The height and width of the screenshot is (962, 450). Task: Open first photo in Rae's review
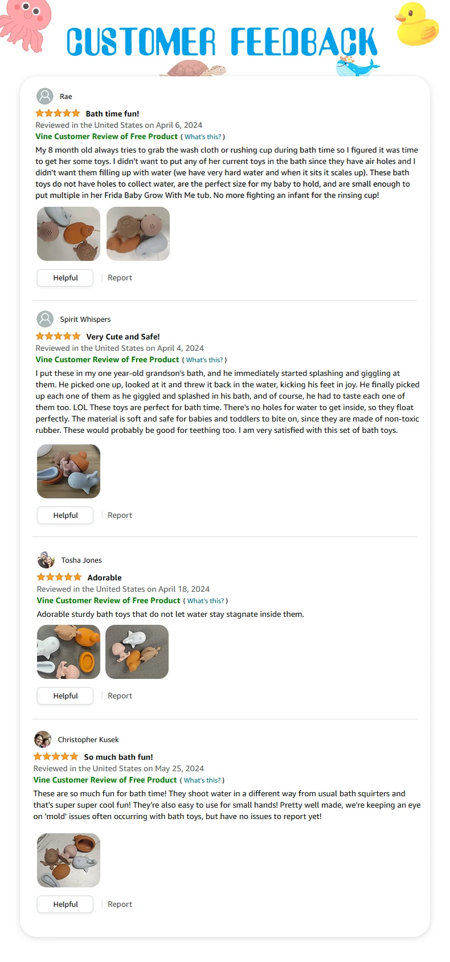(x=68, y=234)
